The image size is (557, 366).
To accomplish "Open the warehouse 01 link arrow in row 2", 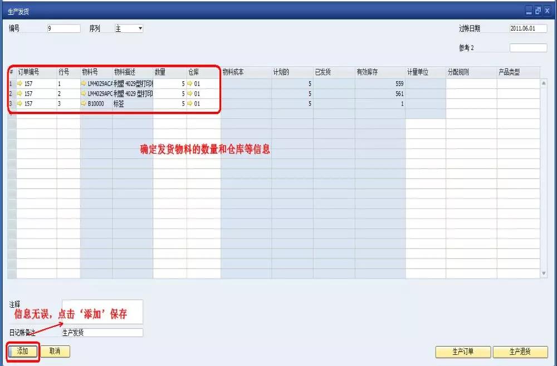I will pos(190,94).
